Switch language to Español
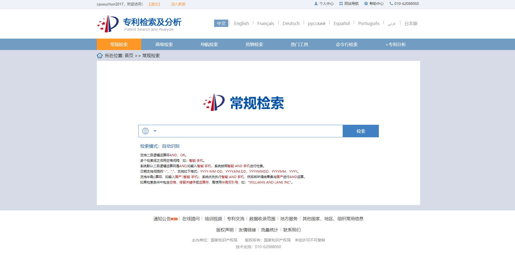Screen dimensions: 515x255 [x=342, y=23]
